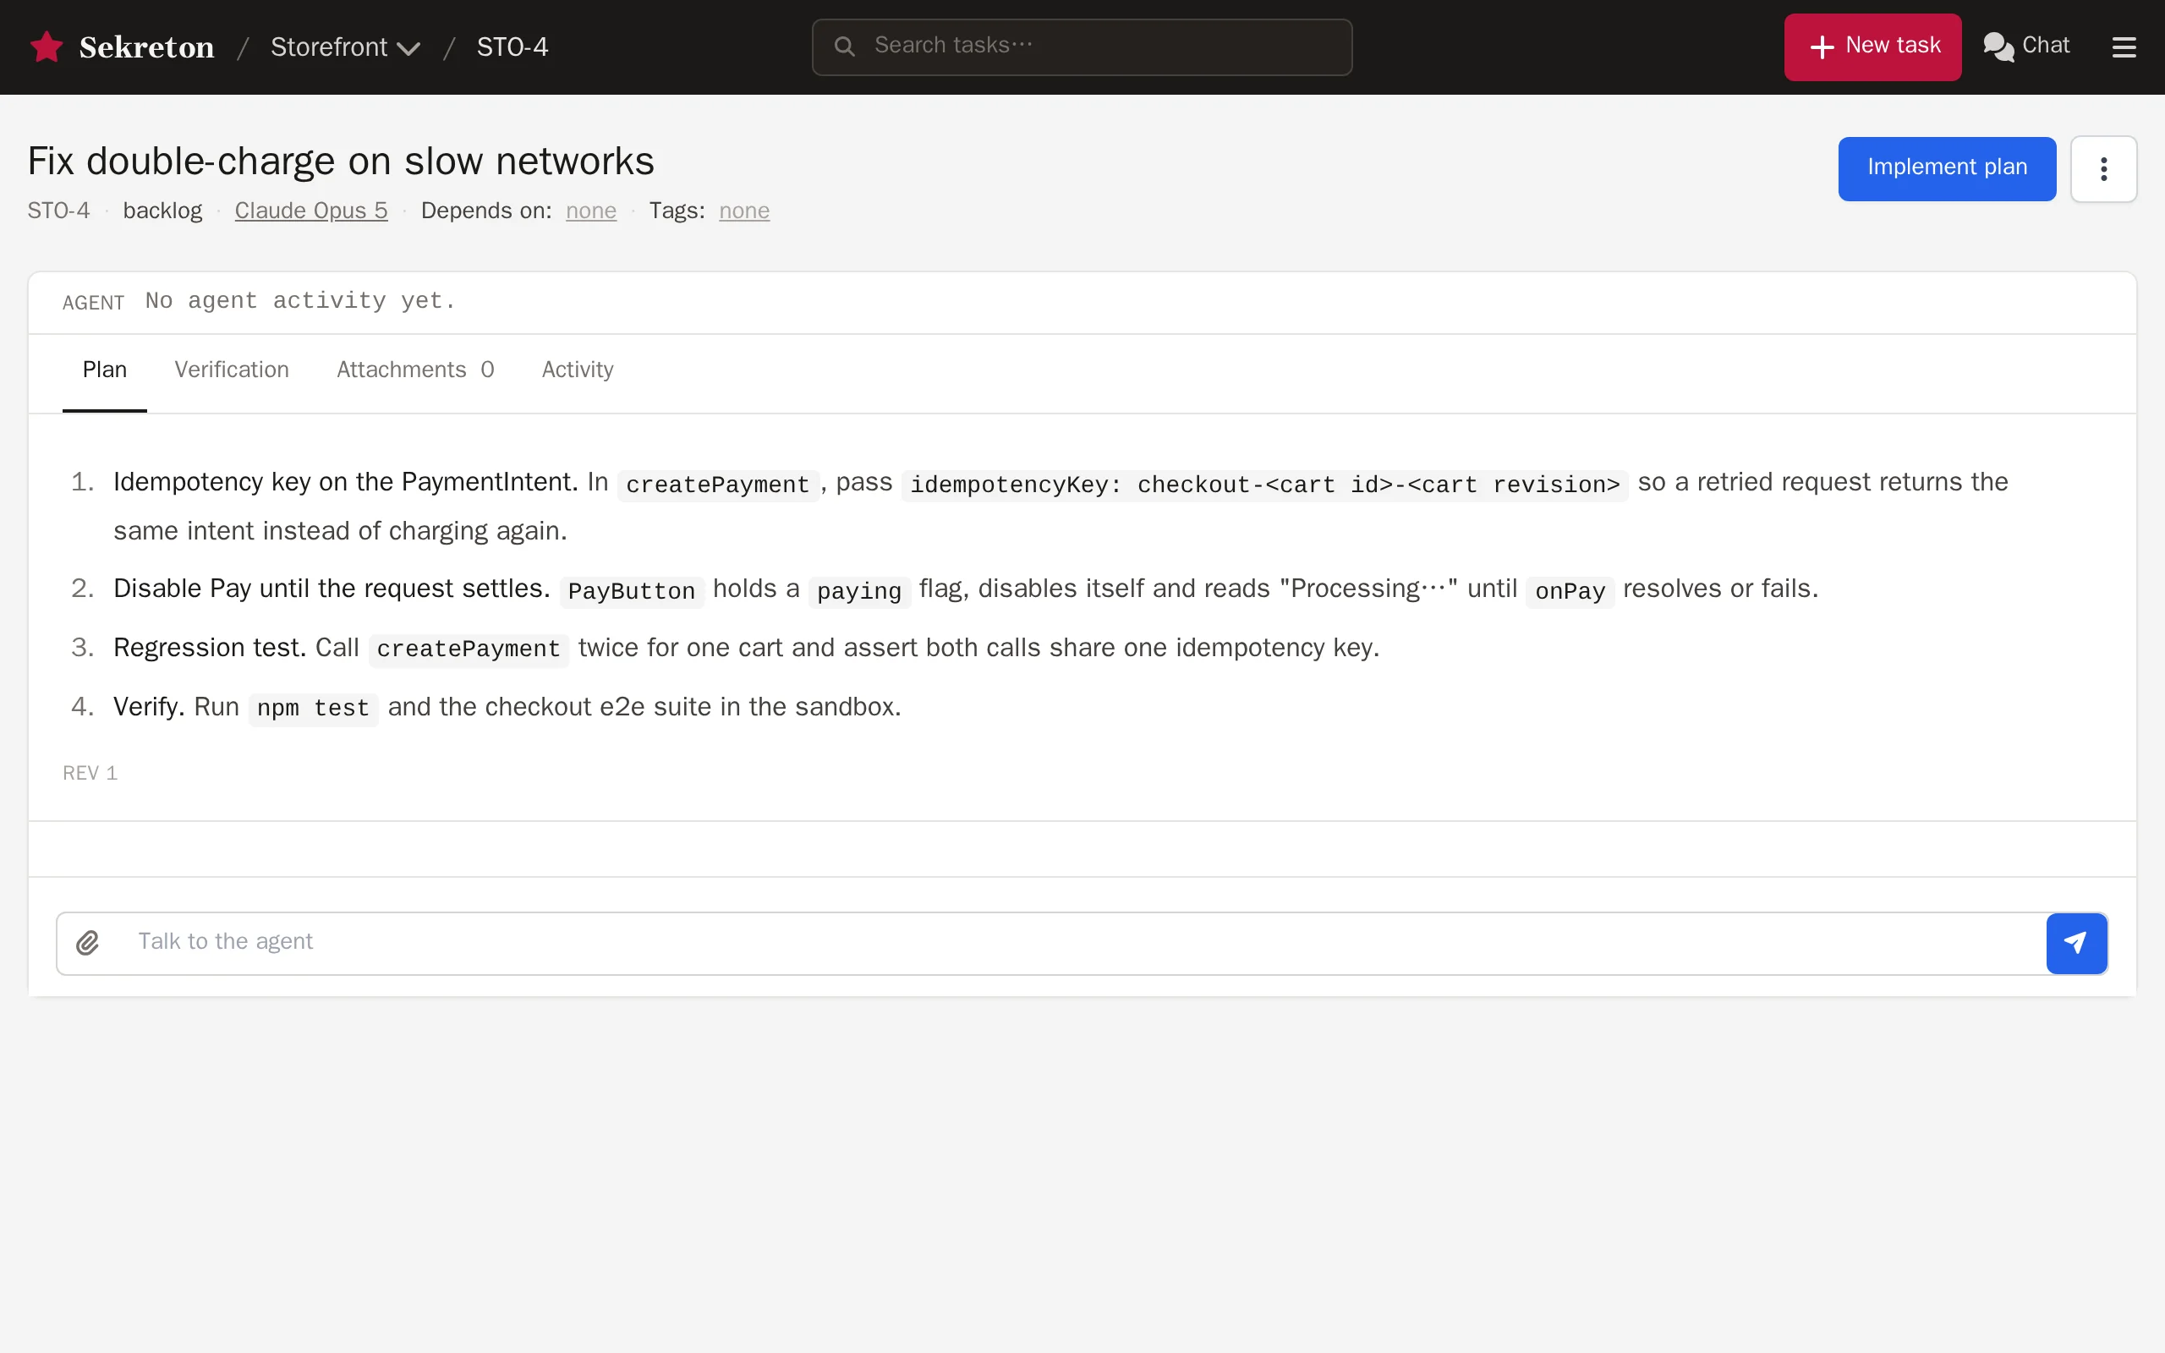Open the Activity tab
The width and height of the screenshot is (2165, 1353).
click(x=577, y=370)
